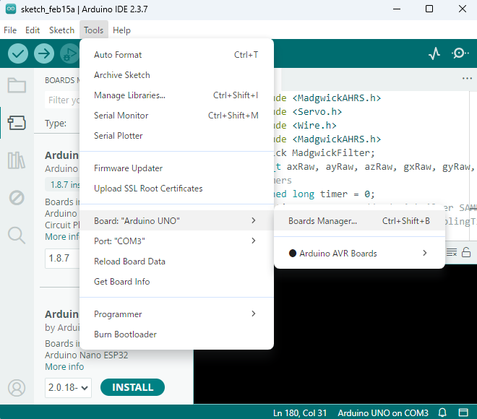Open the Serial Monitor toolbar icon

click(x=460, y=53)
